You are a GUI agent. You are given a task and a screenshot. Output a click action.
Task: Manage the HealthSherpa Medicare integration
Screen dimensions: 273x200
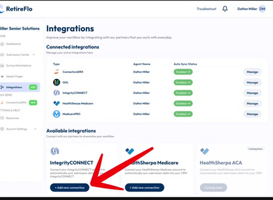coord(252,103)
